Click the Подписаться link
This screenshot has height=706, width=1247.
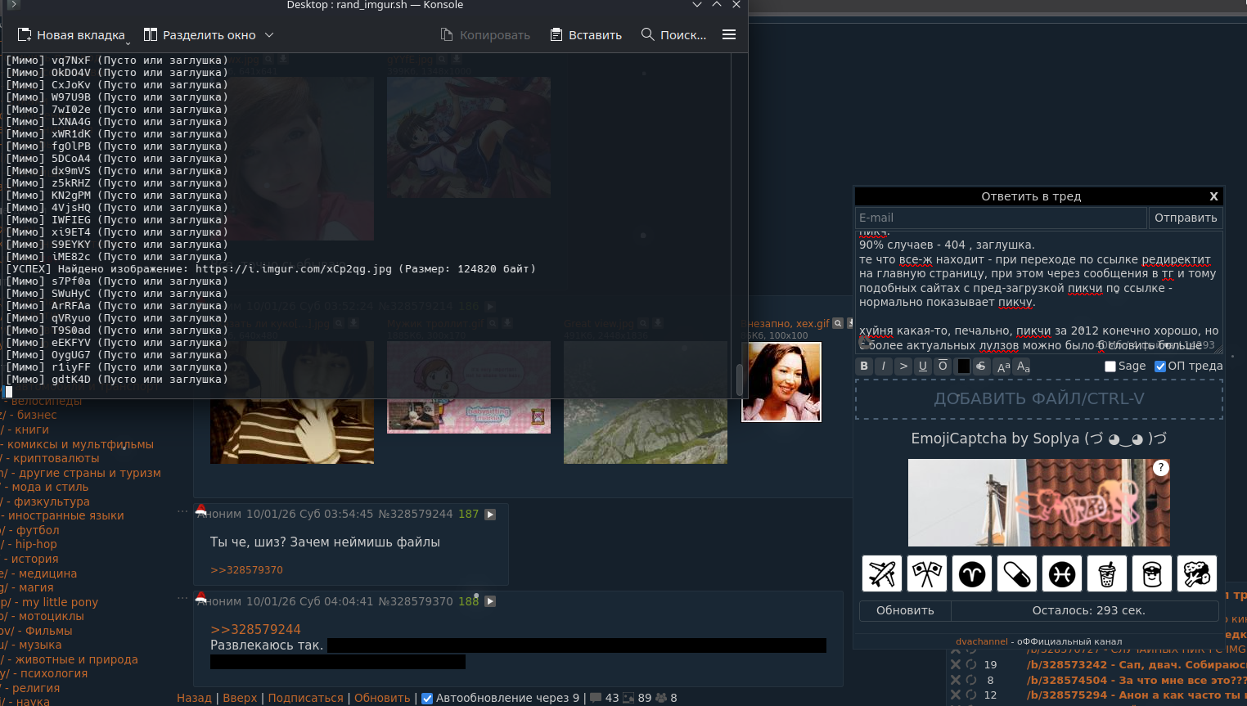(306, 699)
